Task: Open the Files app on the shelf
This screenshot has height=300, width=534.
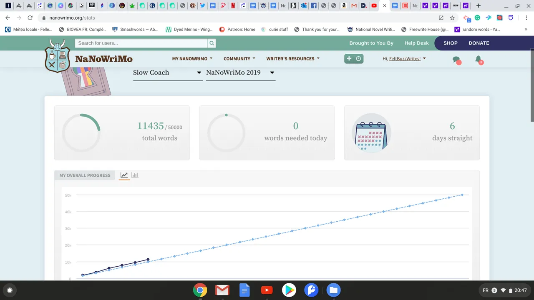Action: coord(333,290)
